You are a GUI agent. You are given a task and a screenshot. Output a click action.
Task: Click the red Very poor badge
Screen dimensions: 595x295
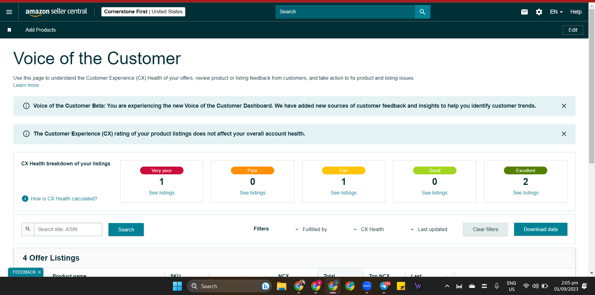162,171
